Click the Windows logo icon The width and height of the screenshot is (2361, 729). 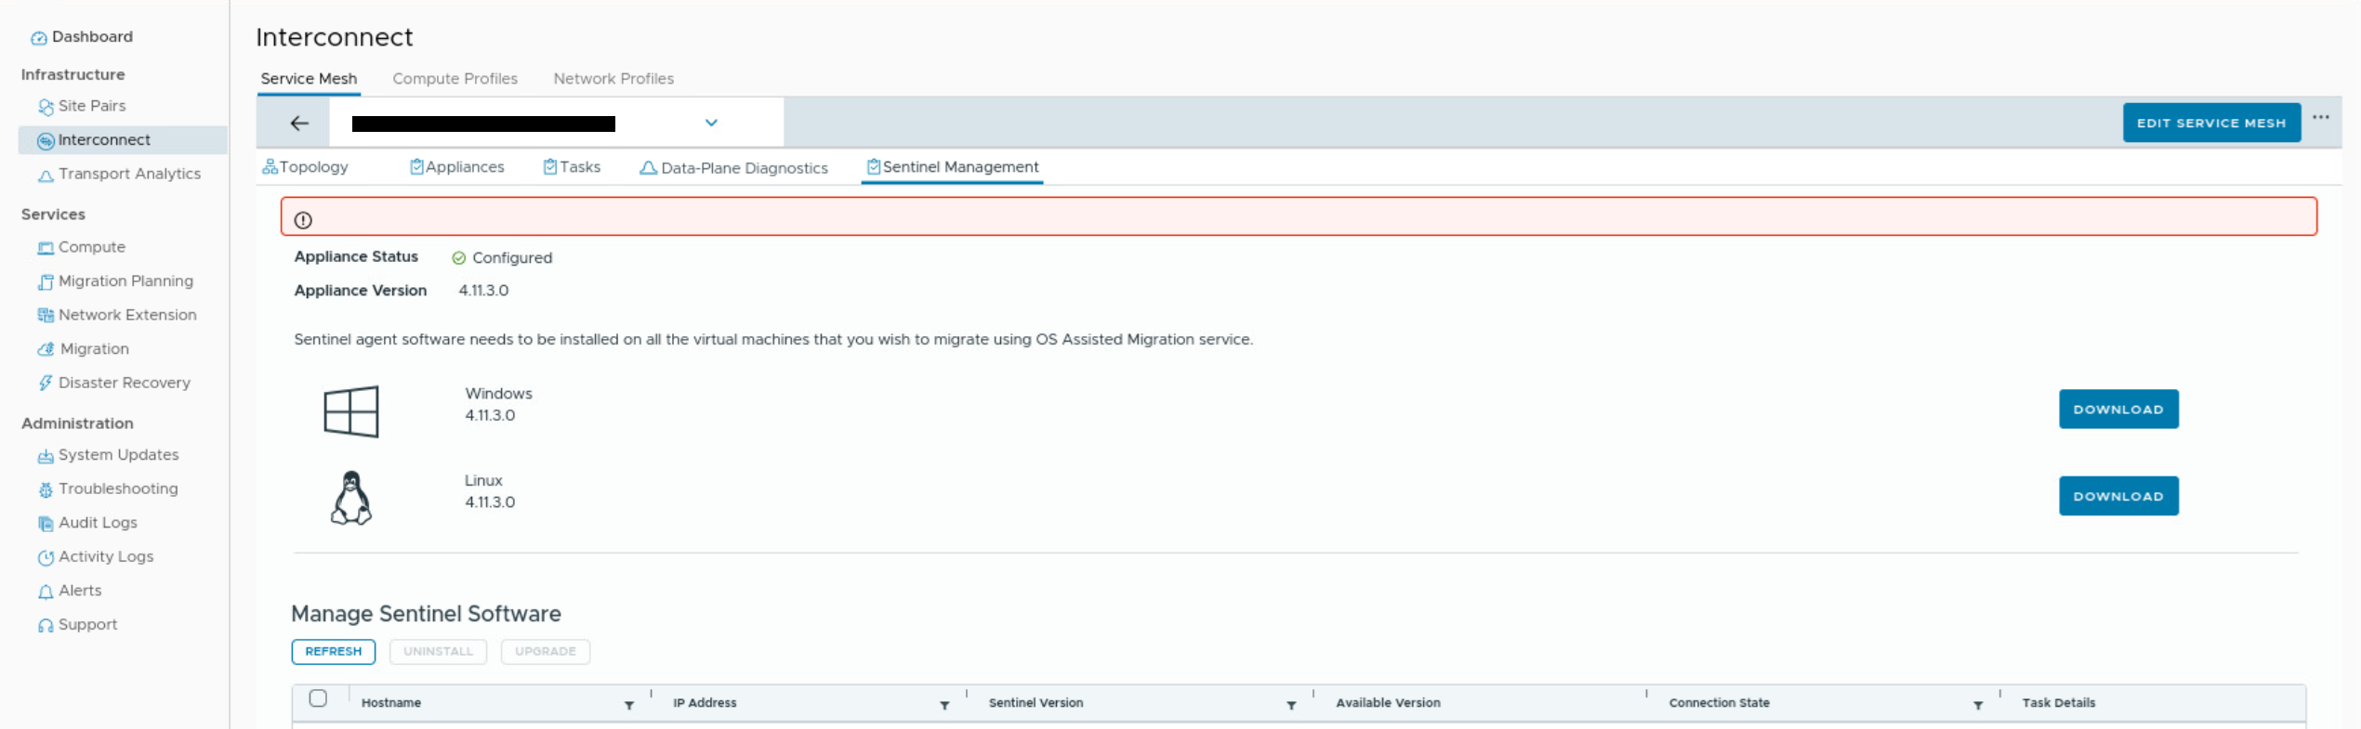point(351,411)
